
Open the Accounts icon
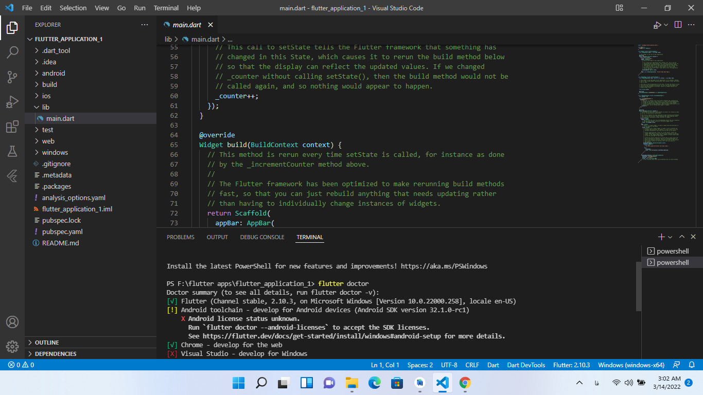tap(12, 322)
